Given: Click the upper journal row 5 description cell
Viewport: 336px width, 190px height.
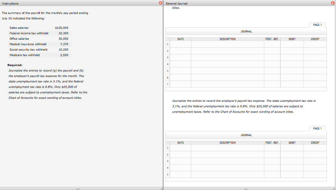Looking at the screenshot, I should [228, 71].
